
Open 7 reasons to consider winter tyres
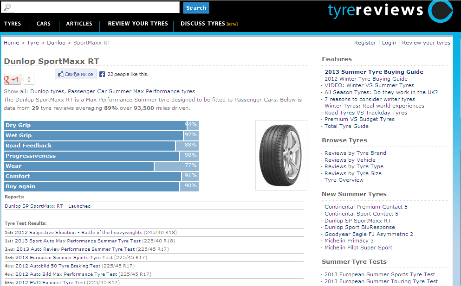click(x=370, y=99)
